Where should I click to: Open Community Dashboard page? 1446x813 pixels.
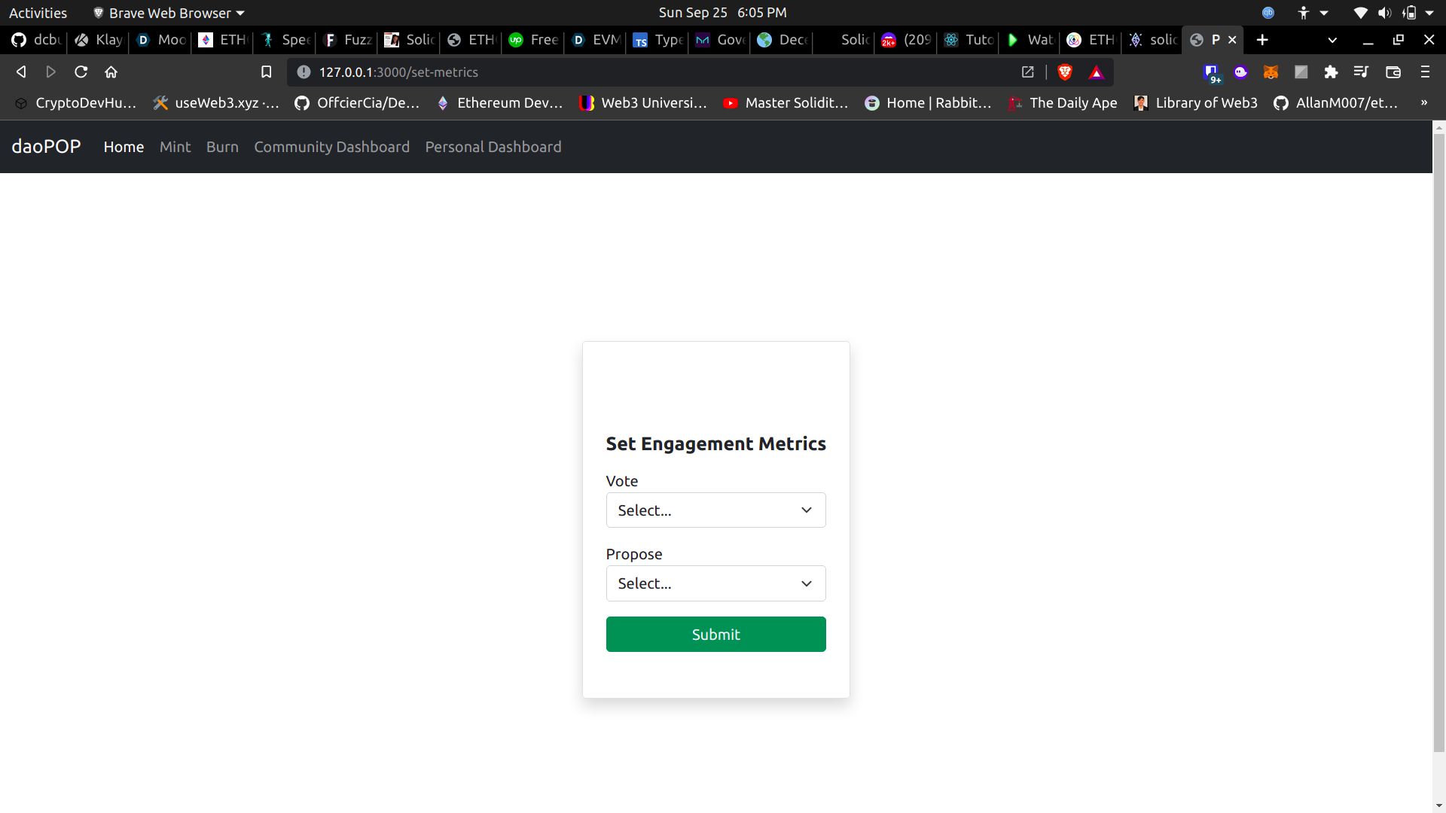(x=331, y=147)
